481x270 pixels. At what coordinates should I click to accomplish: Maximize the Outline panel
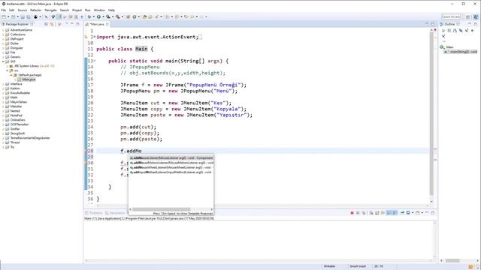click(x=476, y=24)
